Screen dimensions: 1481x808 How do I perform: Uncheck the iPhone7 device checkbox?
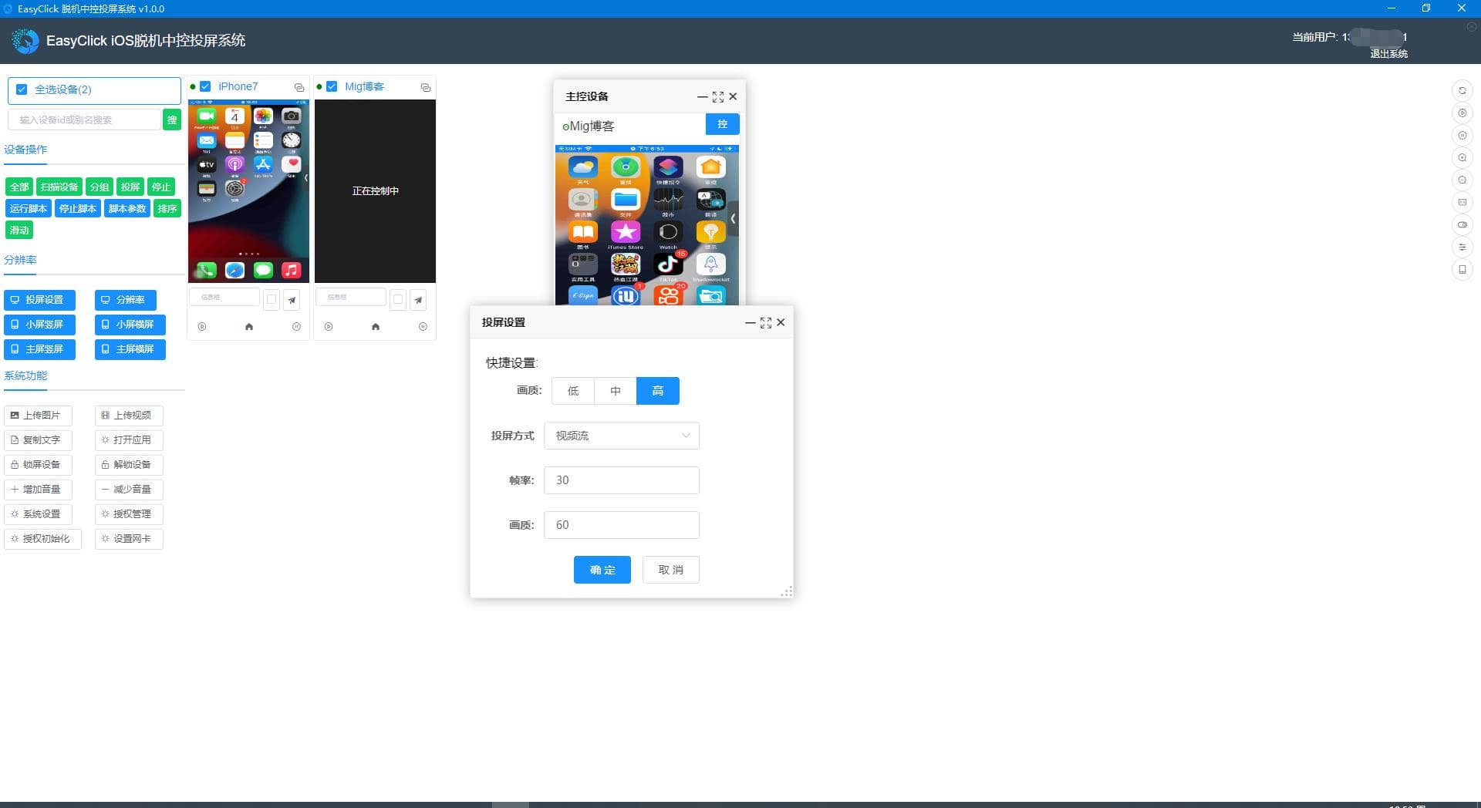pyautogui.click(x=205, y=86)
